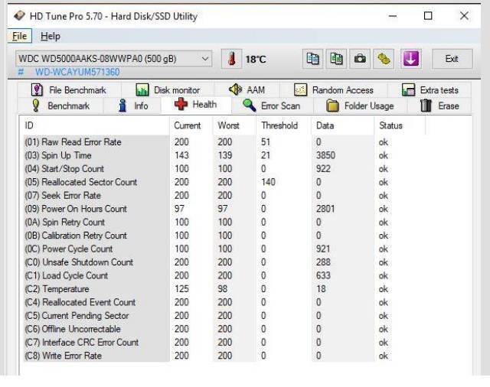The height and width of the screenshot is (387, 490).
Task: Switch to the Disk monitor tab
Action: pyautogui.click(x=168, y=90)
